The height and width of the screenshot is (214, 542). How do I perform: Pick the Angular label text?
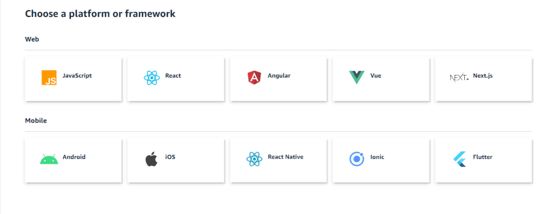(x=279, y=76)
